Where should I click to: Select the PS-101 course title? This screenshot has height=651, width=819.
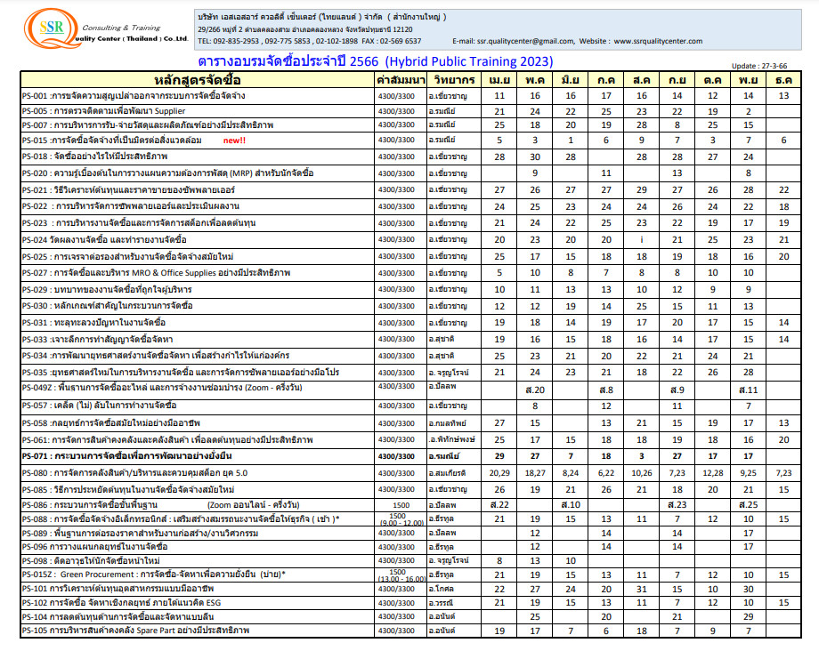118,589
